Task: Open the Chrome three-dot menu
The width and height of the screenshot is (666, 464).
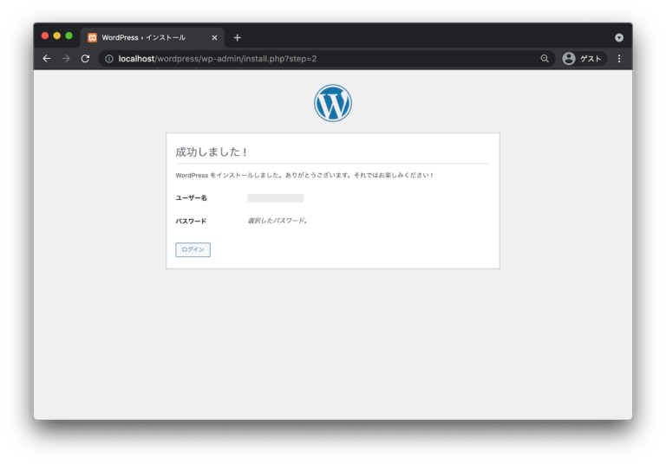Action: (619, 59)
